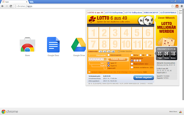The width and height of the screenshot is (184, 115).
Task: Enable the Glücksspirale checkbox
Action: pos(109,55)
